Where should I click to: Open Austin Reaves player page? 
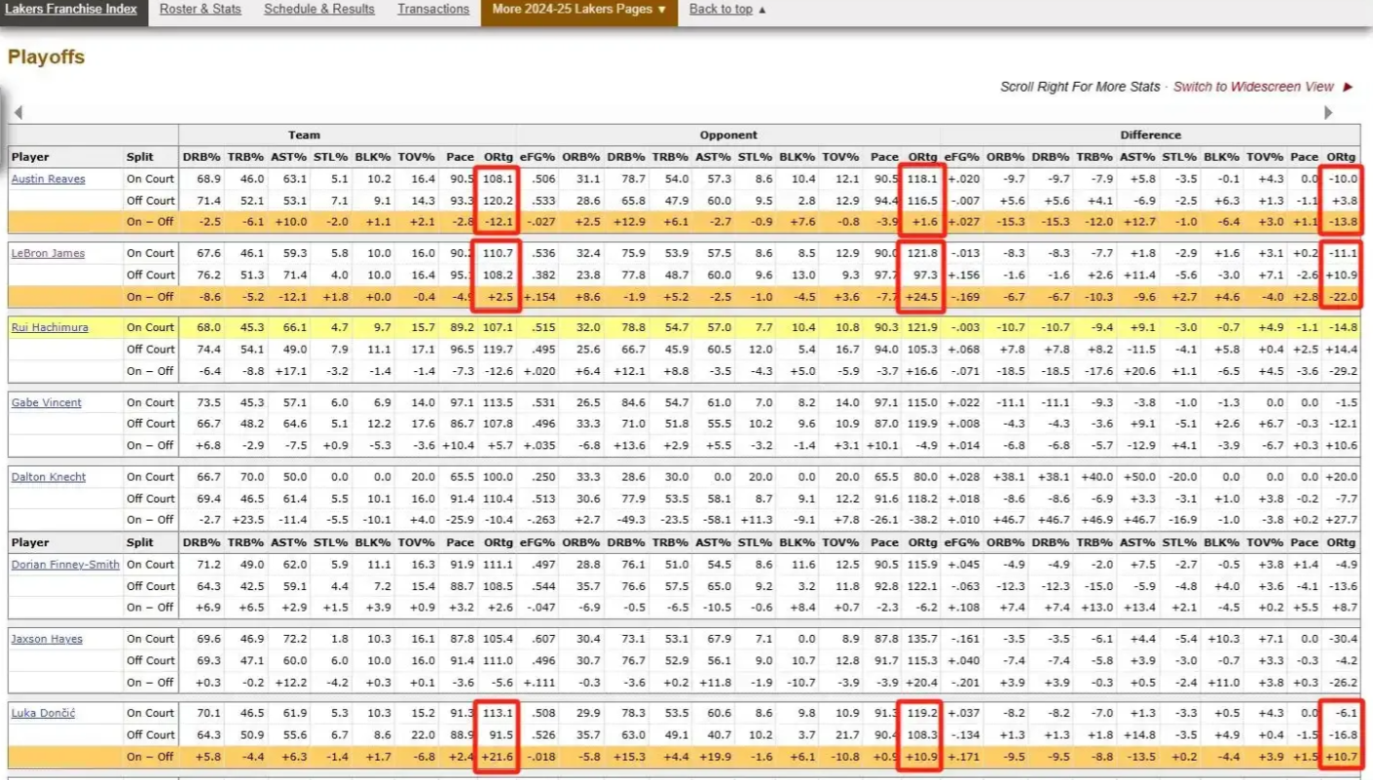coord(48,179)
